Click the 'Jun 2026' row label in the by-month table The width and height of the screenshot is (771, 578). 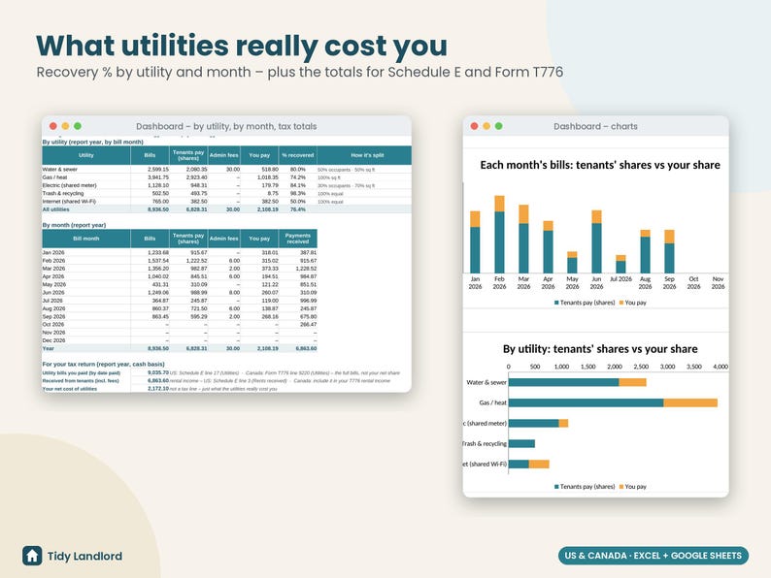coord(53,293)
